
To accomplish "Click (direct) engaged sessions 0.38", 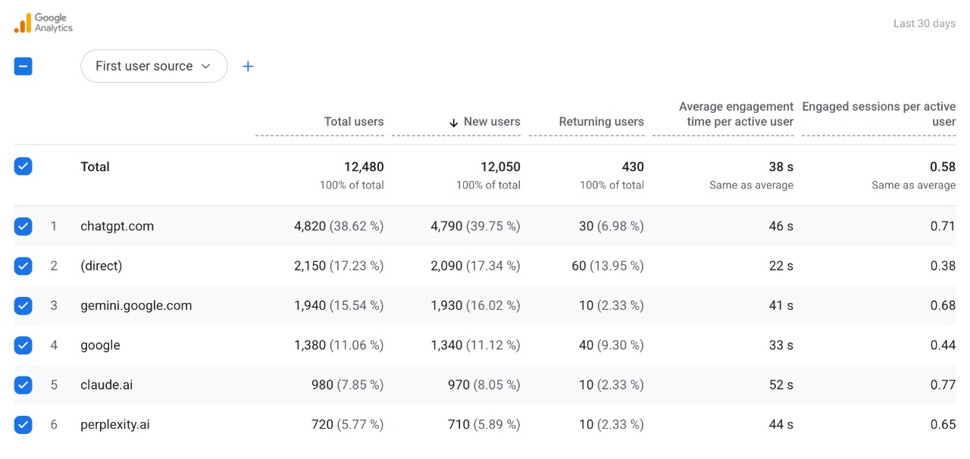I will [x=943, y=266].
